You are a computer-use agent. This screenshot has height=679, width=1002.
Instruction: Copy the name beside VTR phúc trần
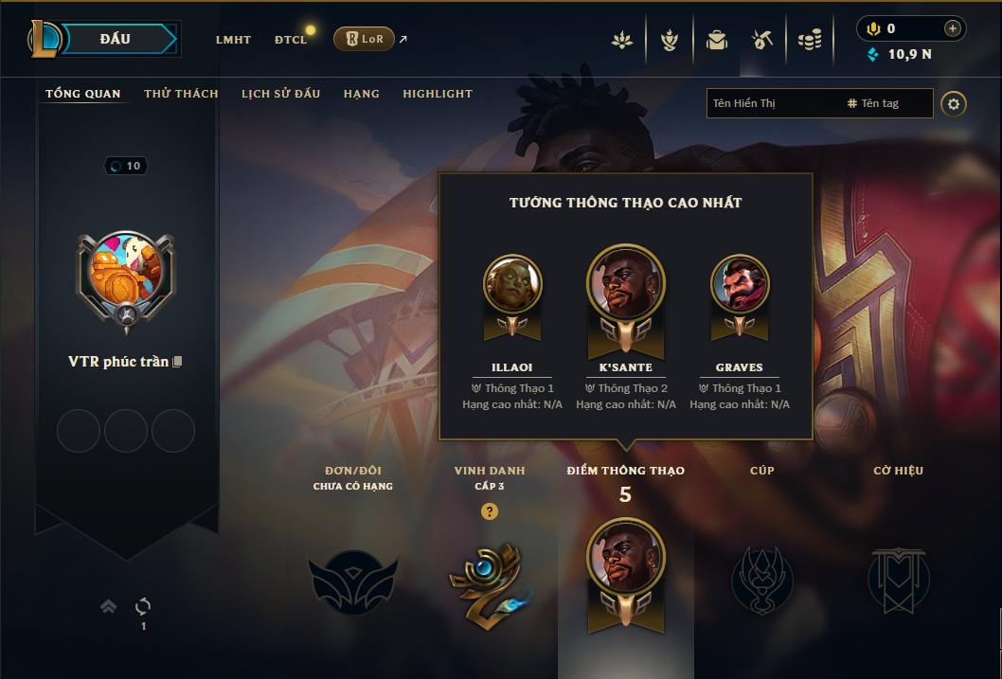pos(178,362)
